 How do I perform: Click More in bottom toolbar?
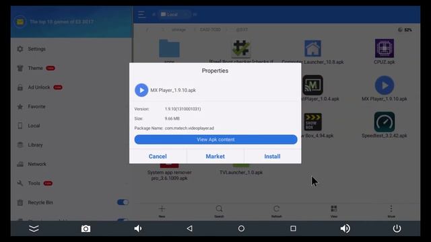click(391, 211)
